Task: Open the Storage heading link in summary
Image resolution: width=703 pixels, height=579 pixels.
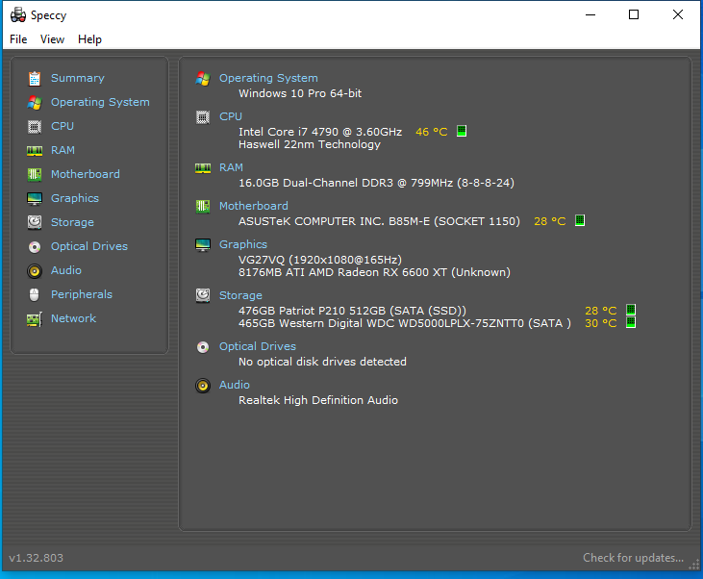Action: point(240,295)
